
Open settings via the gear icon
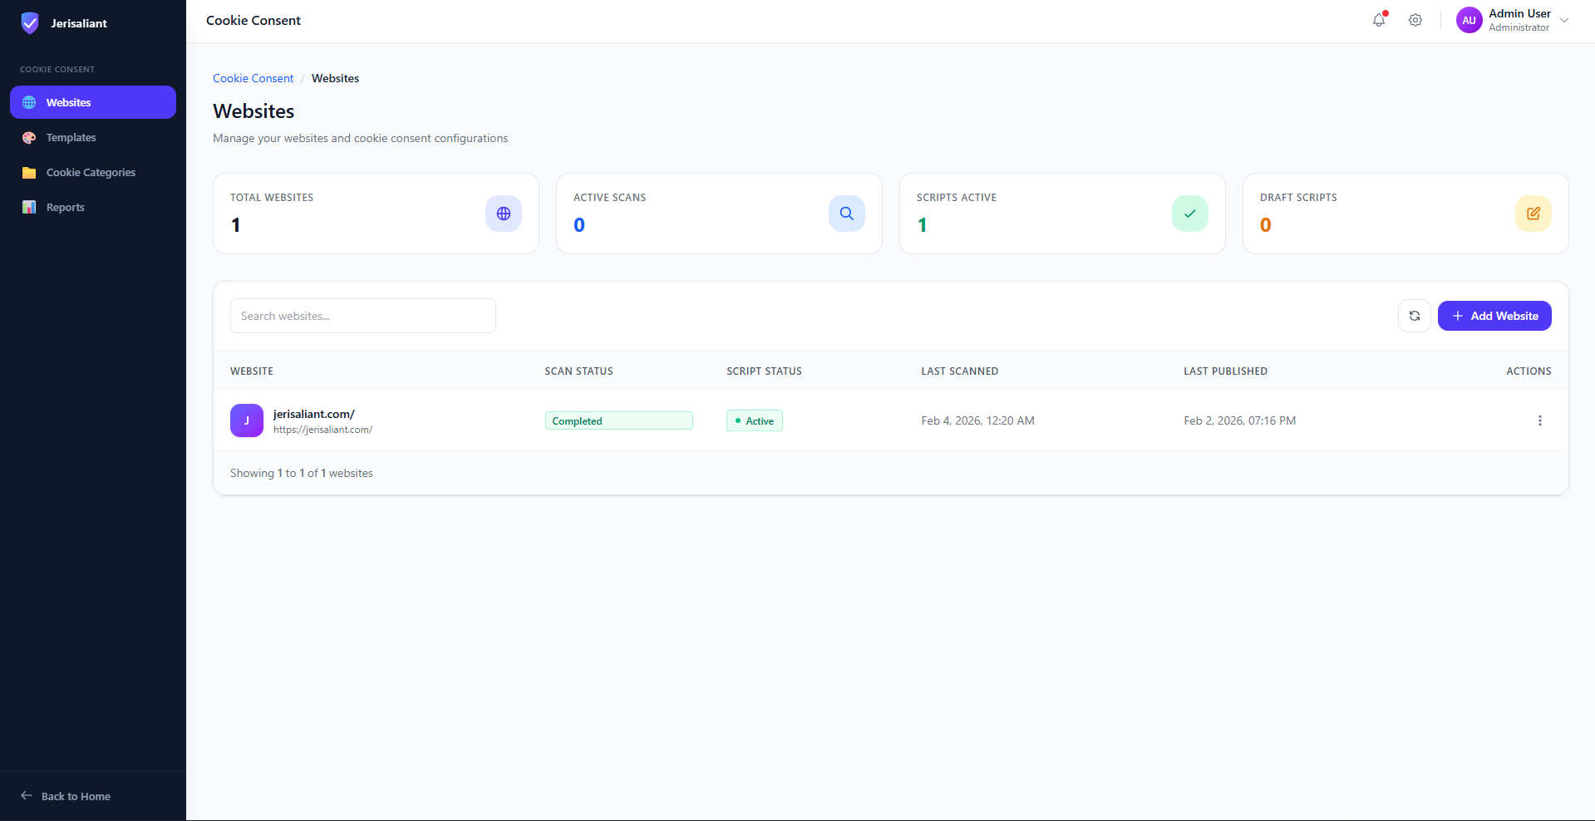point(1415,21)
